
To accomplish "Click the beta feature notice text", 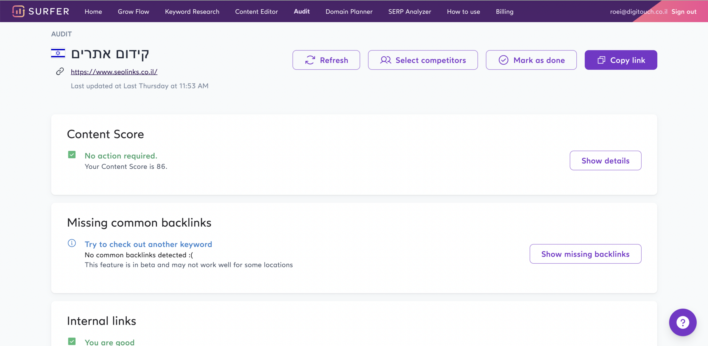I will (189, 265).
